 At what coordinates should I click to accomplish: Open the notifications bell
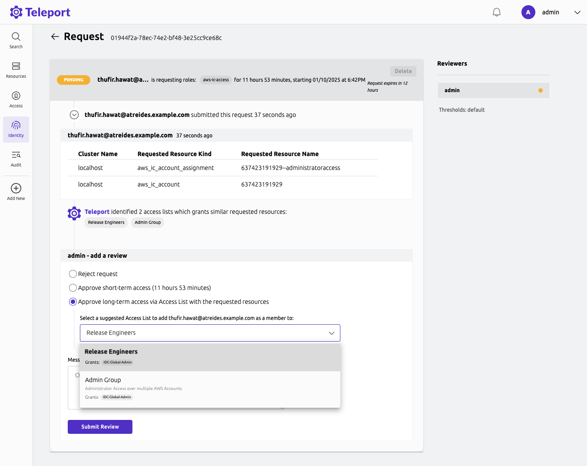(x=496, y=12)
